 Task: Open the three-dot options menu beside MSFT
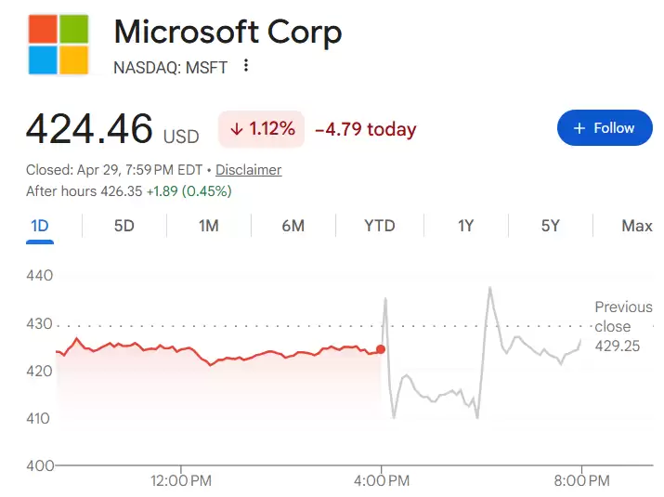tap(246, 66)
